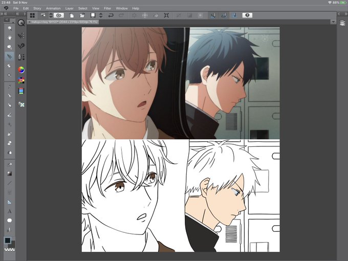Select the Fill bucket tool

coord(10,164)
